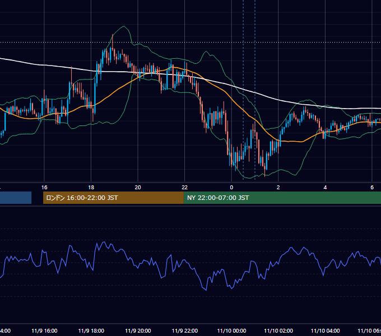Image resolution: width=381 pixels, height=336 pixels.
Task: Click the 0 hour label on upper axis
Action: point(231,188)
